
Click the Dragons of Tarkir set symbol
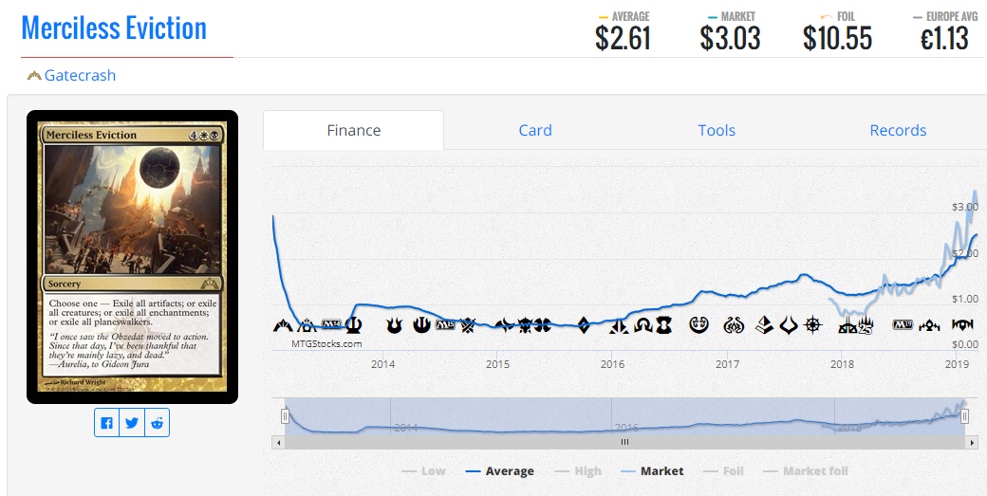click(525, 325)
